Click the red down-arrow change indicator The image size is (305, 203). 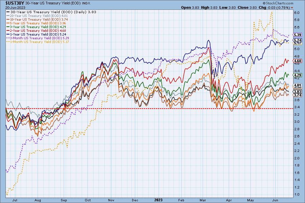coord(292,8)
